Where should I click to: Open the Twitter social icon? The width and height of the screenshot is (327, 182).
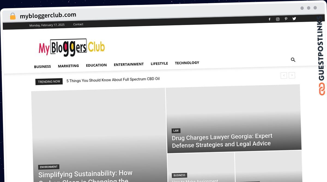click(x=294, y=18)
